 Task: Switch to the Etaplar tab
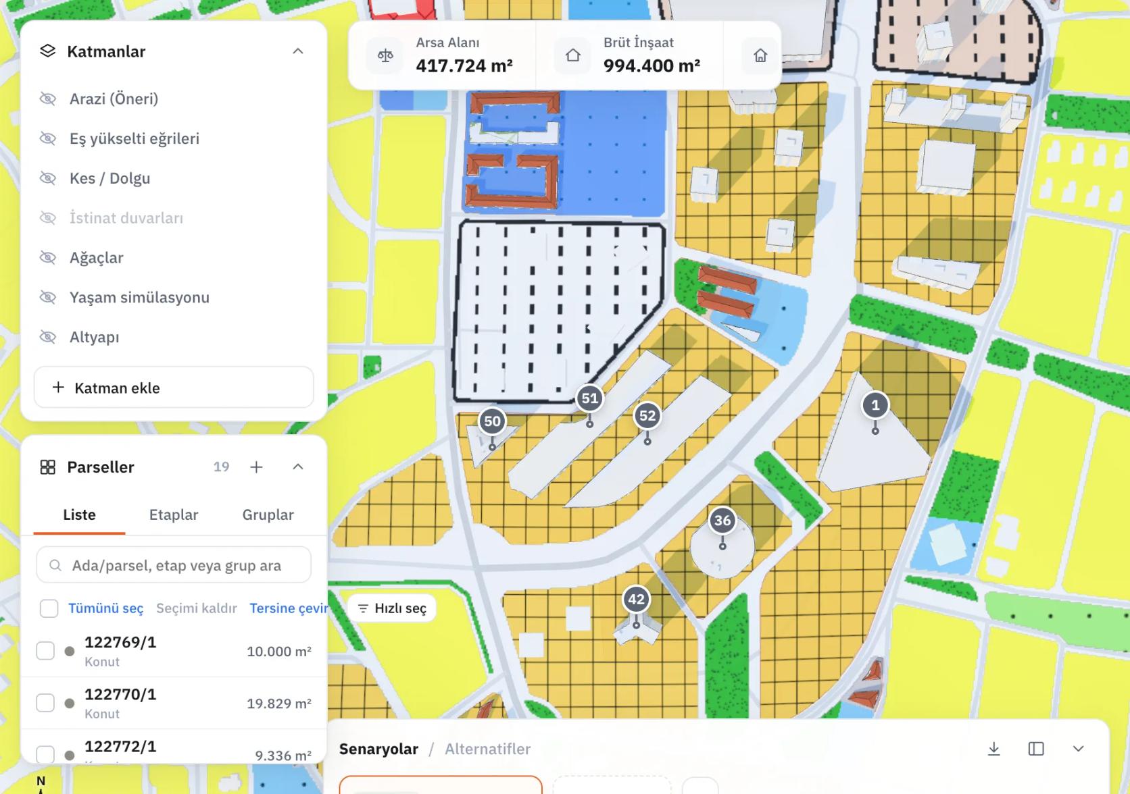pos(174,514)
